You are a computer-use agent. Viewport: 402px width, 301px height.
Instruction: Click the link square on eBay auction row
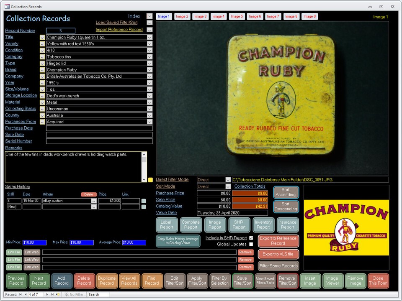coord(144,201)
